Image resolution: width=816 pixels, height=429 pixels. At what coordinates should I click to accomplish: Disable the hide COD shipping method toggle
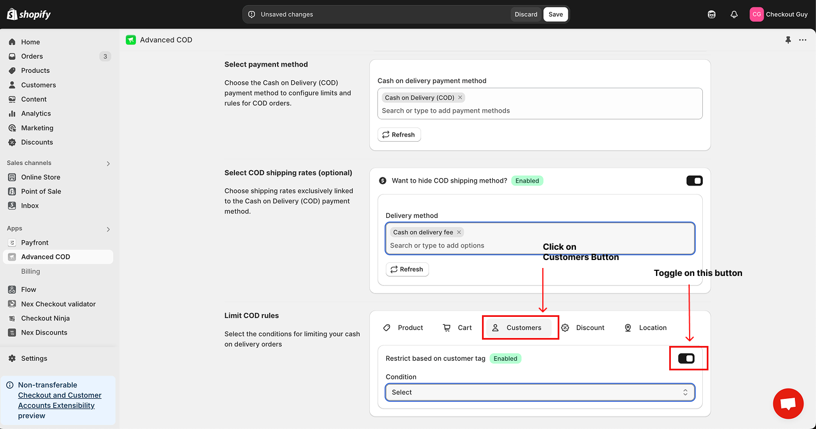694,181
